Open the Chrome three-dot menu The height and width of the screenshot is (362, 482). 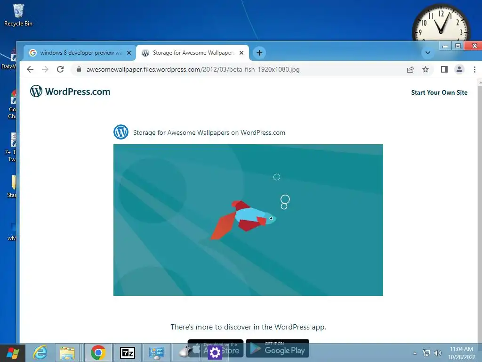[x=474, y=70]
